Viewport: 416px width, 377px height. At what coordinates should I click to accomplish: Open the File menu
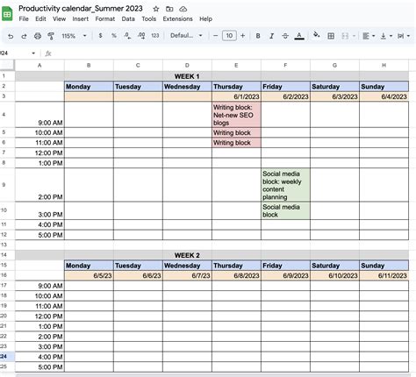coord(24,19)
